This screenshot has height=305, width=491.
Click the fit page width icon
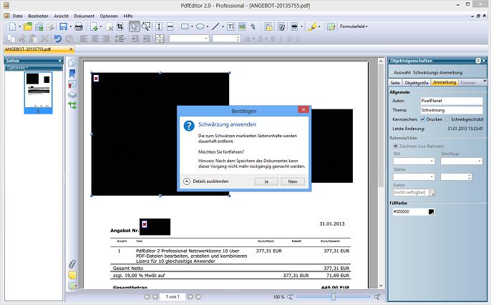tap(170, 27)
